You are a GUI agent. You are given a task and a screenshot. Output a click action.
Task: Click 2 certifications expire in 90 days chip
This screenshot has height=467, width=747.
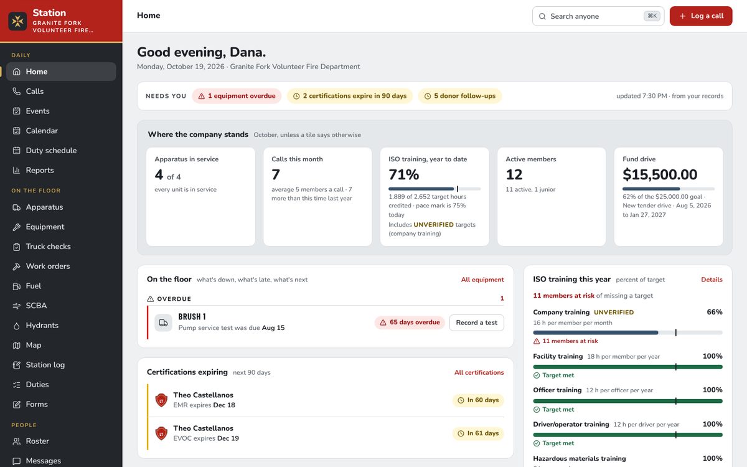coord(350,96)
